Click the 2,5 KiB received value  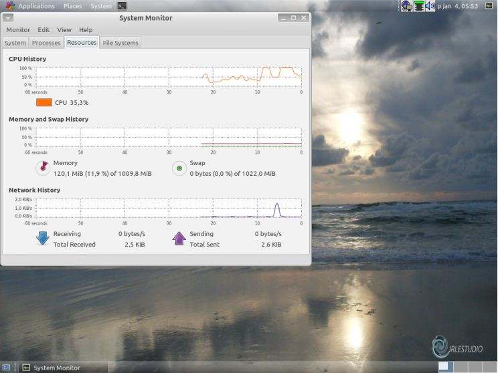[135, 244]
